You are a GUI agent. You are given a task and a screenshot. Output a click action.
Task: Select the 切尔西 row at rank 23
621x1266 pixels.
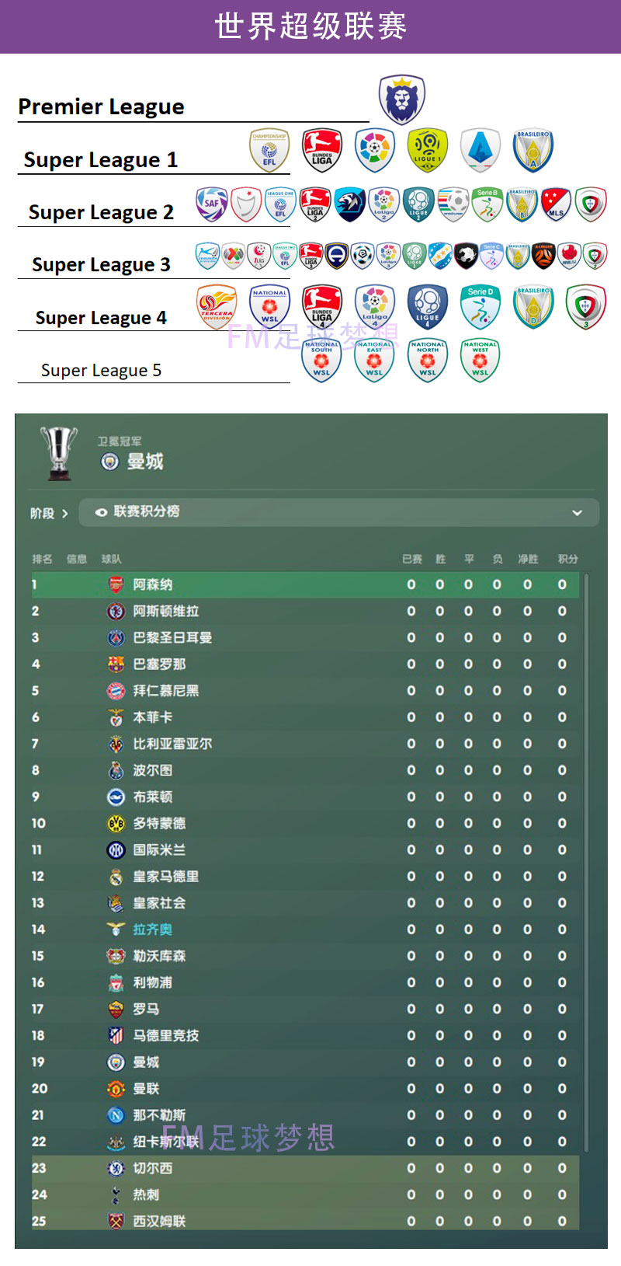pos(305,1168)
